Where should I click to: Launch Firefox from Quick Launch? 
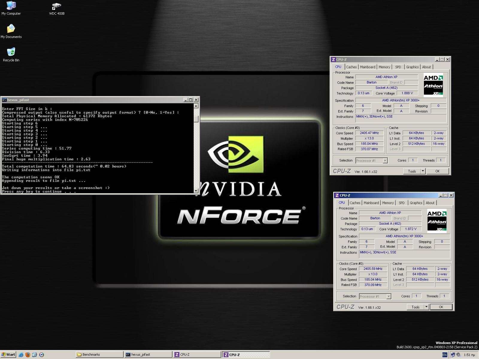pyautogui.click(x=28, y=355)
